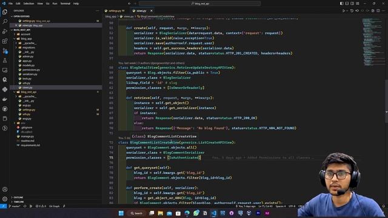This screenshot has width=388, height=218.
Task: Click the Run Python File play icon
Action: tap(344, 11)
